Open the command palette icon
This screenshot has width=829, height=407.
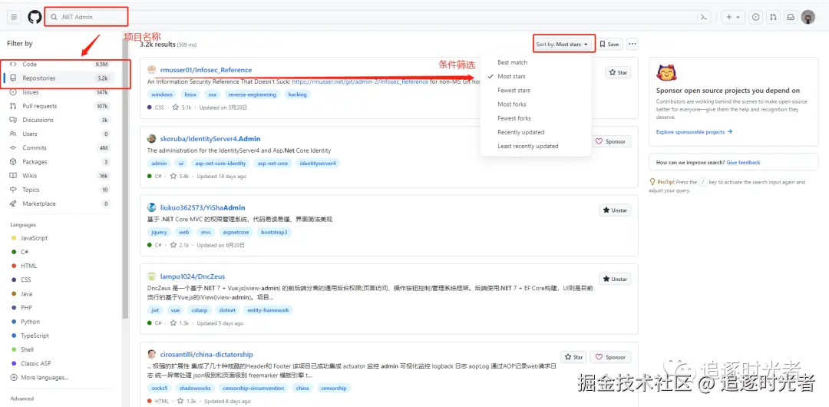[703, 17]
